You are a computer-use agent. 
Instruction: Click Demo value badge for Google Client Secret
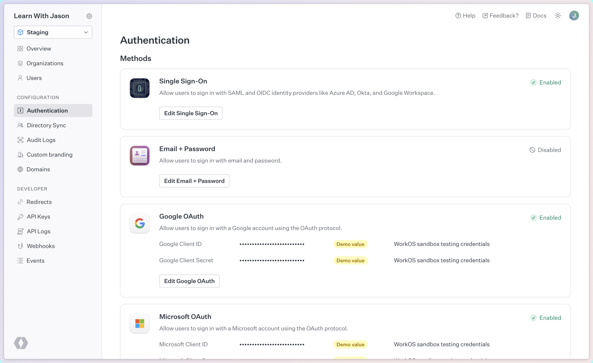351,261
